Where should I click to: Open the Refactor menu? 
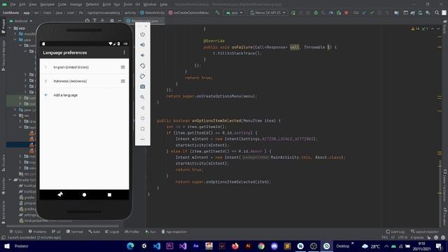[x=92, y=4]
